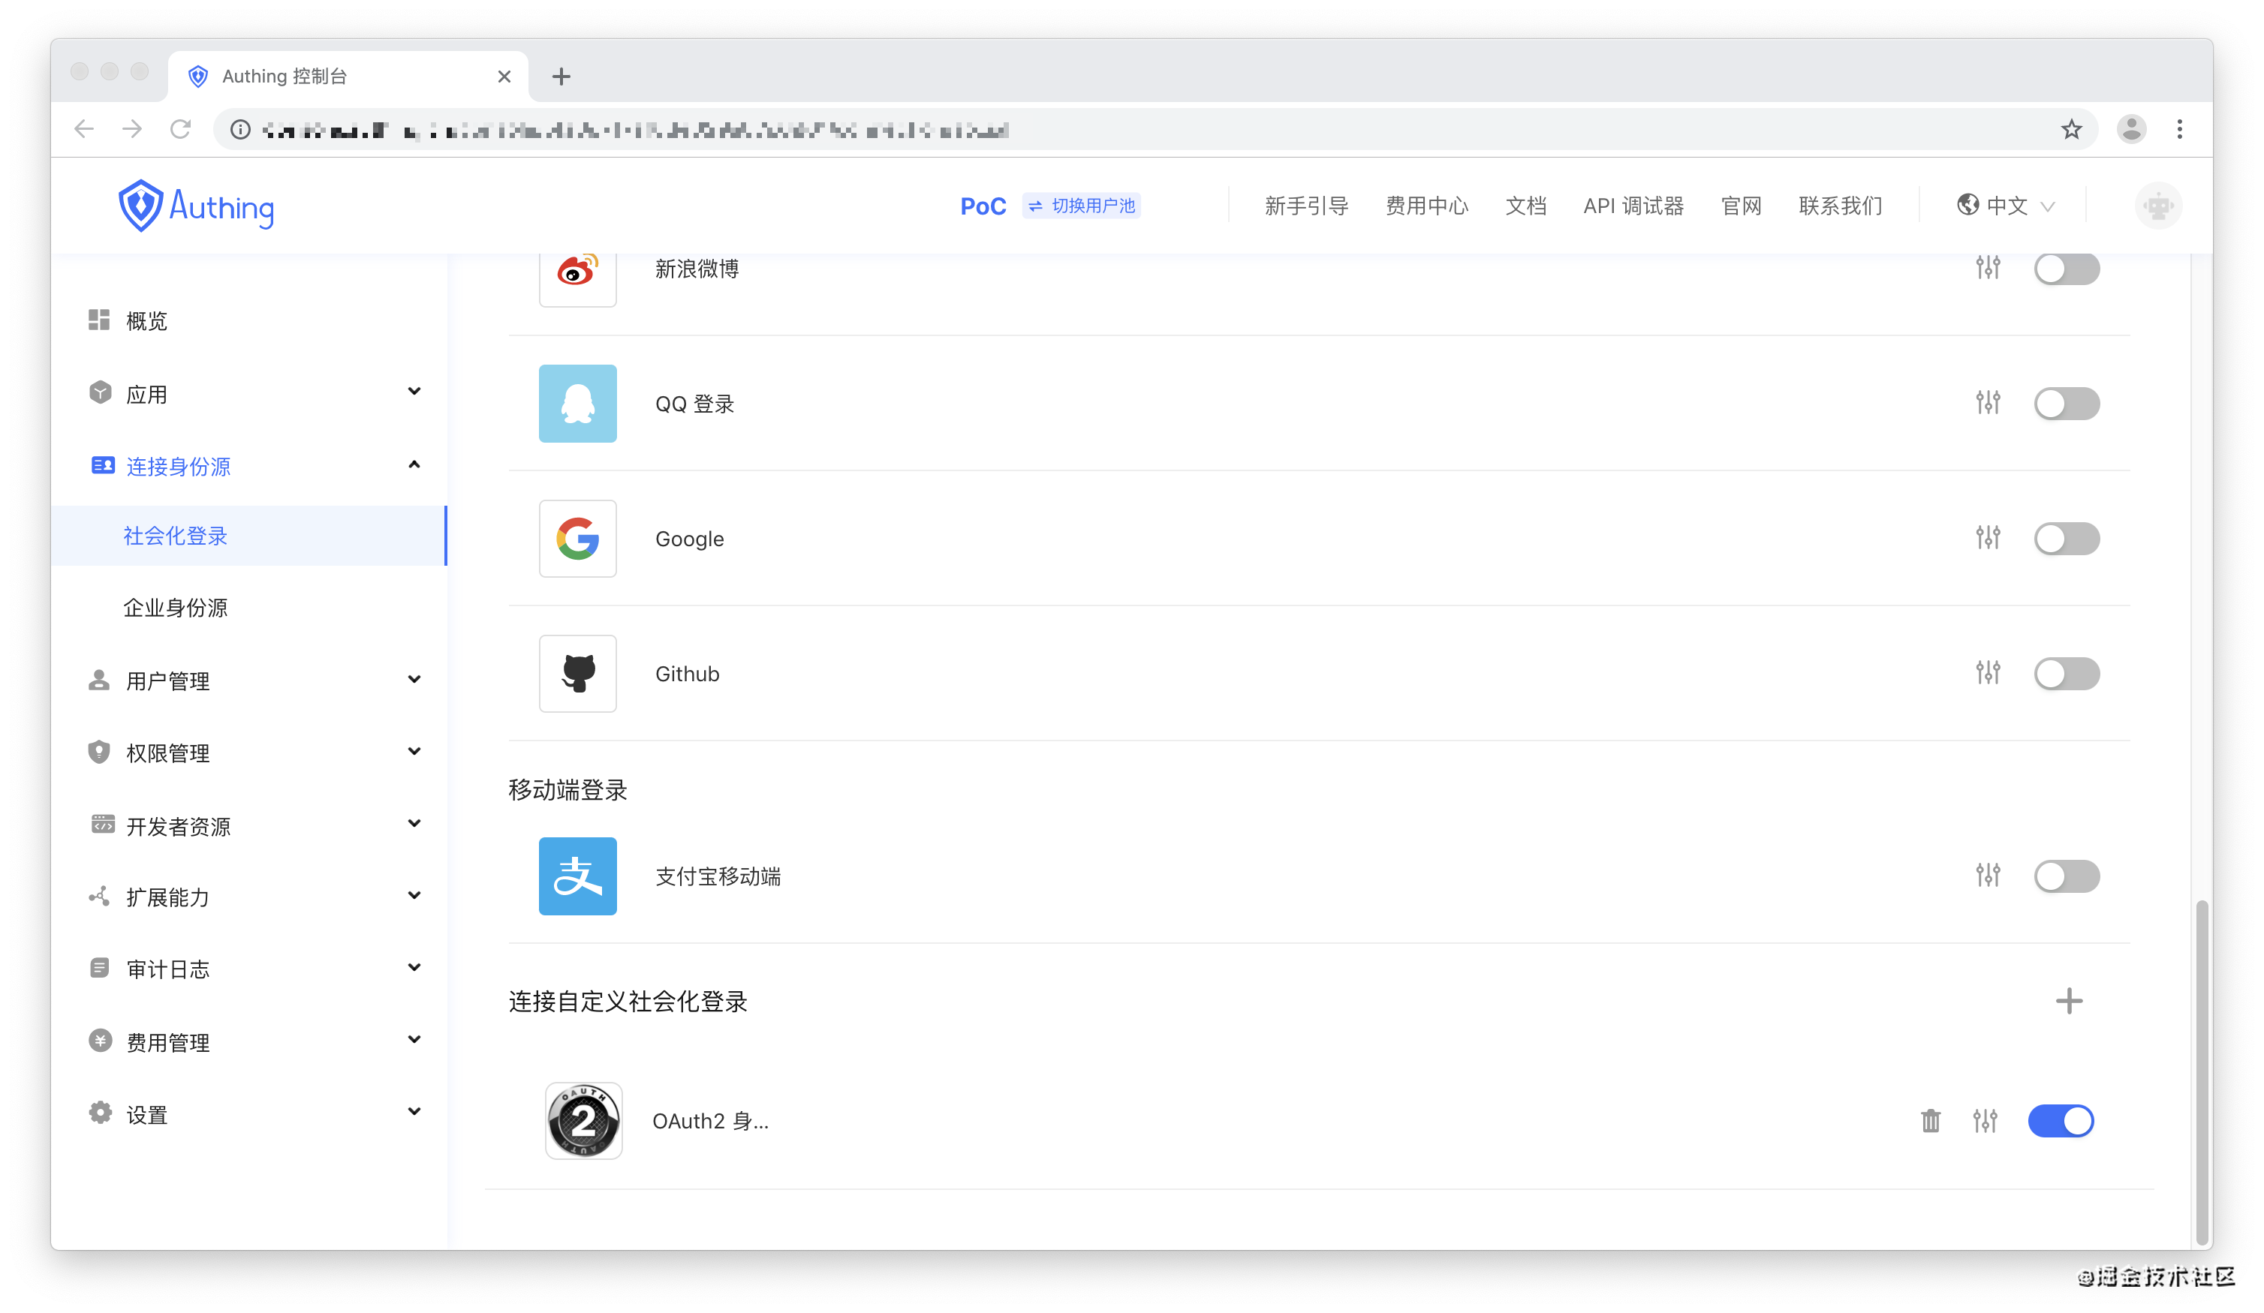
Task: Bookmark page with the star icon
Action: 2071,129
